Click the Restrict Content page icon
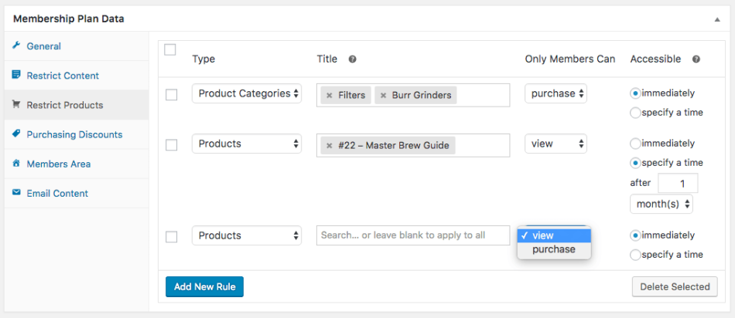This screenshot has width=735, height=318. (x=16, y=76)
